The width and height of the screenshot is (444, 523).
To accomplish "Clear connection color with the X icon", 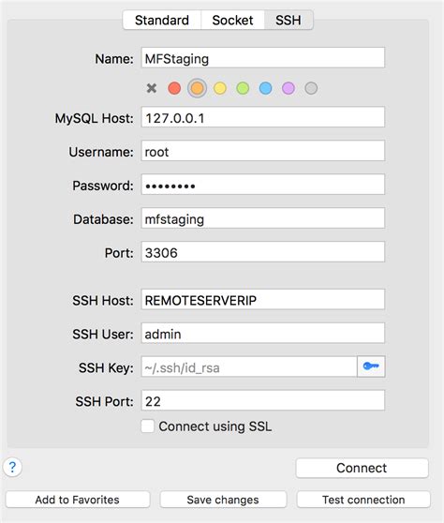I will coord(152,88).
